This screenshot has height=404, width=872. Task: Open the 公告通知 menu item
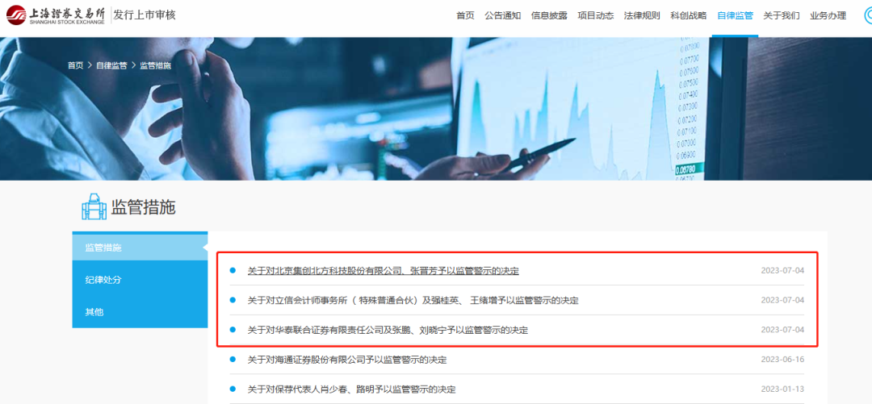[x=502, y=15]
